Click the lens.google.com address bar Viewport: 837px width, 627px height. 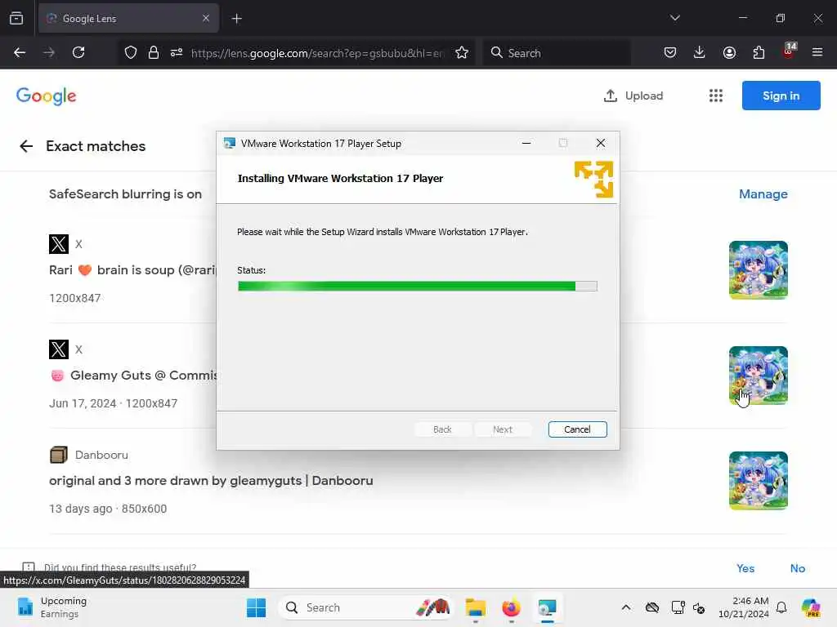pos(318,53)
